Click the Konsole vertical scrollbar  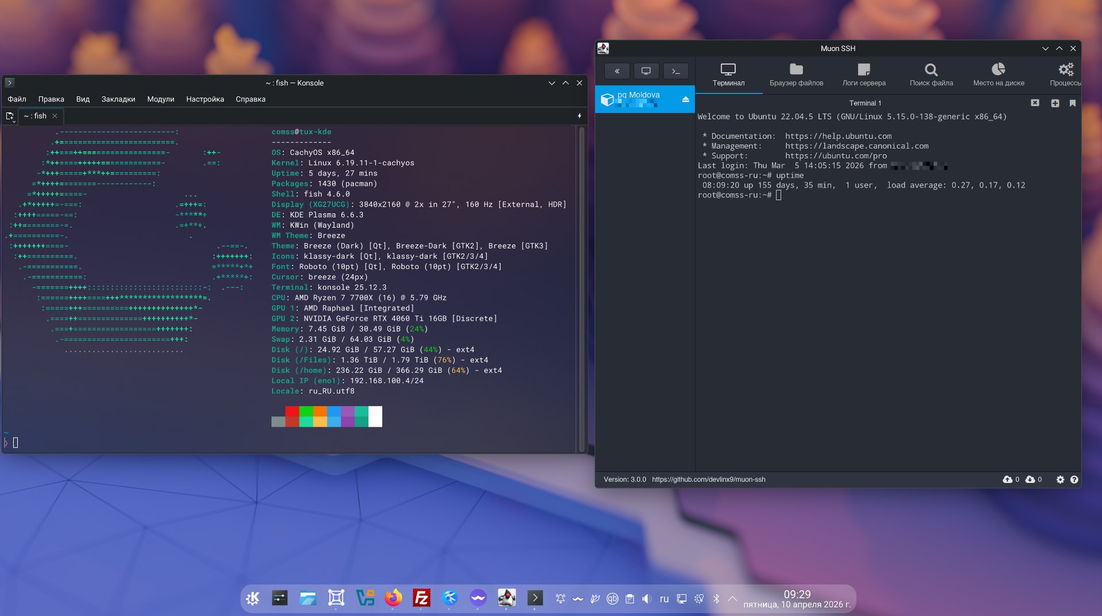[581, 287]
